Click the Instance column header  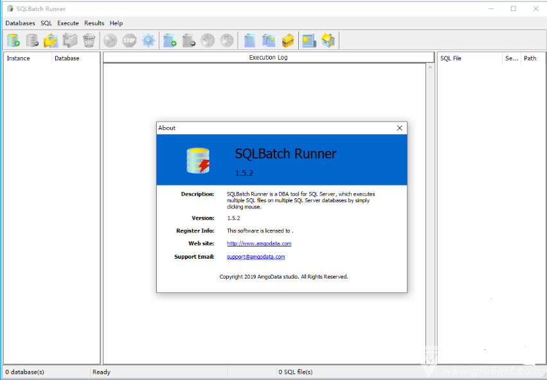[28, 58]
